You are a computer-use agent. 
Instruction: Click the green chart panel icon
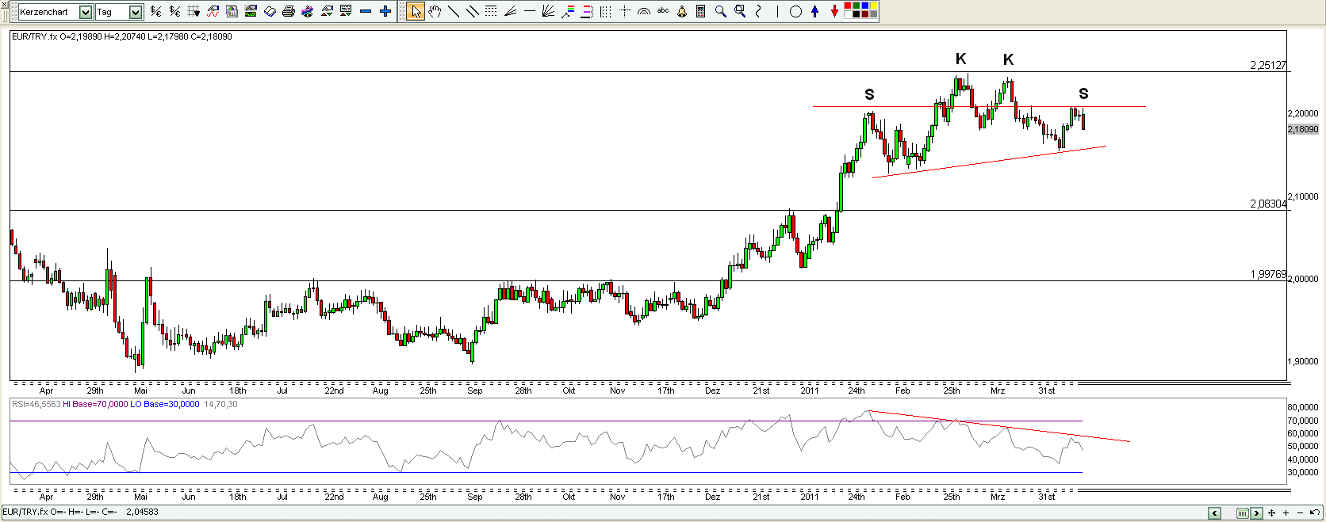tap(251, 11)
